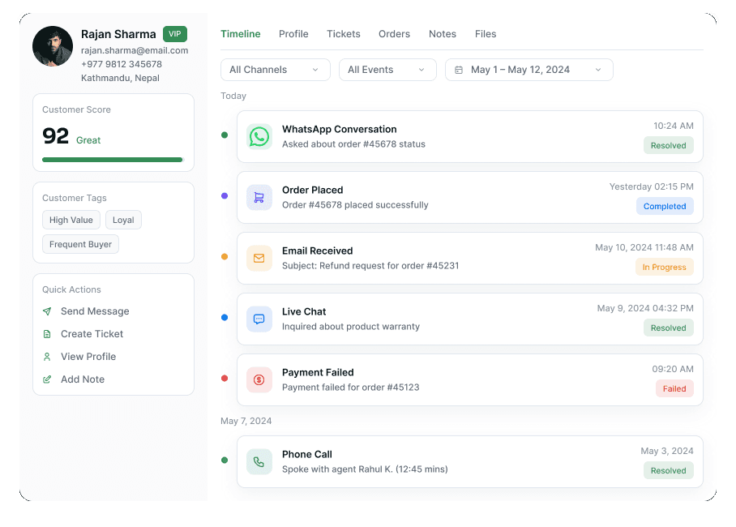Click the Payment Failed dollar icon
The height and width of the screenshot is (527, 736).
point(259,379)
